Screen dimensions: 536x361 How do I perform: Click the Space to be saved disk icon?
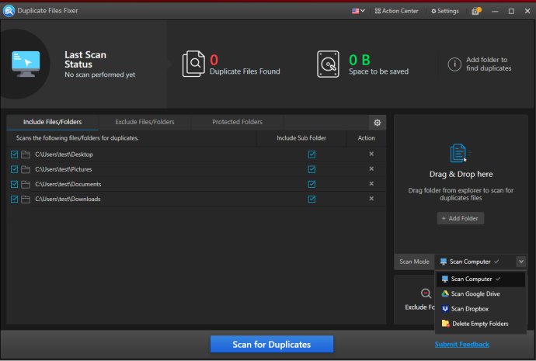(x=328, y=64)
